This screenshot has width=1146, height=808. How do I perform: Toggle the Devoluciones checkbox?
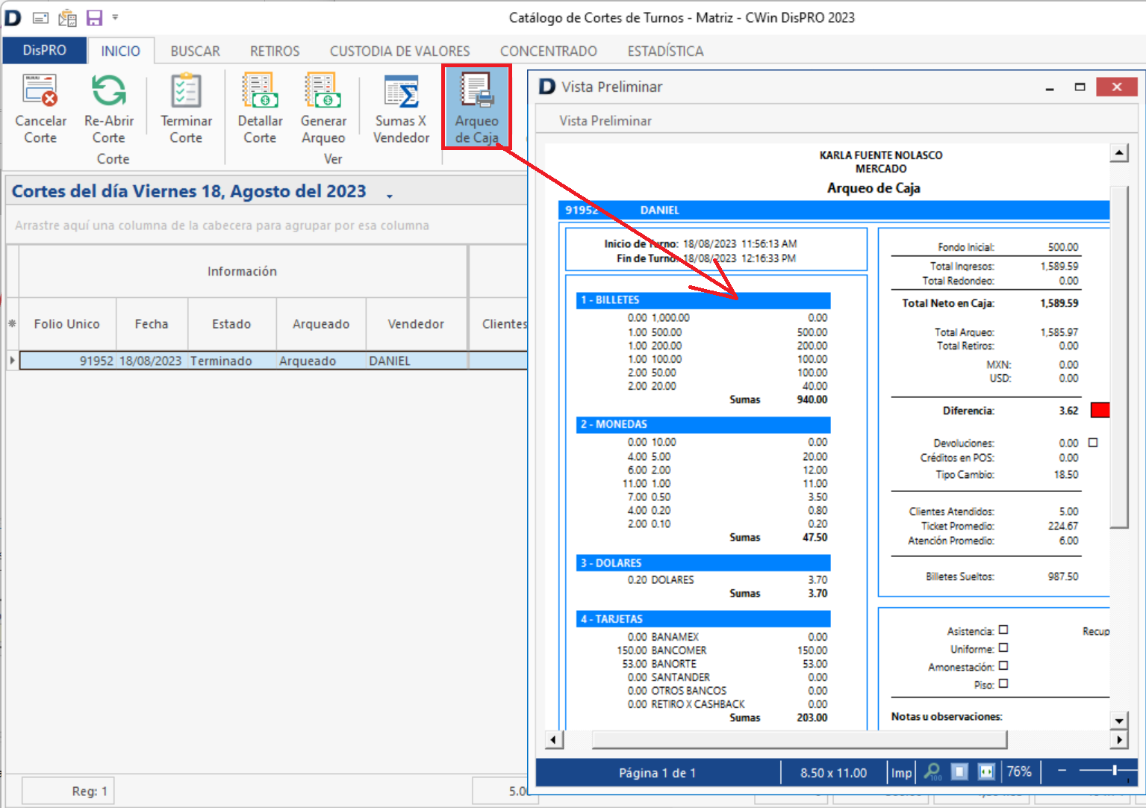pos(1093,443)
